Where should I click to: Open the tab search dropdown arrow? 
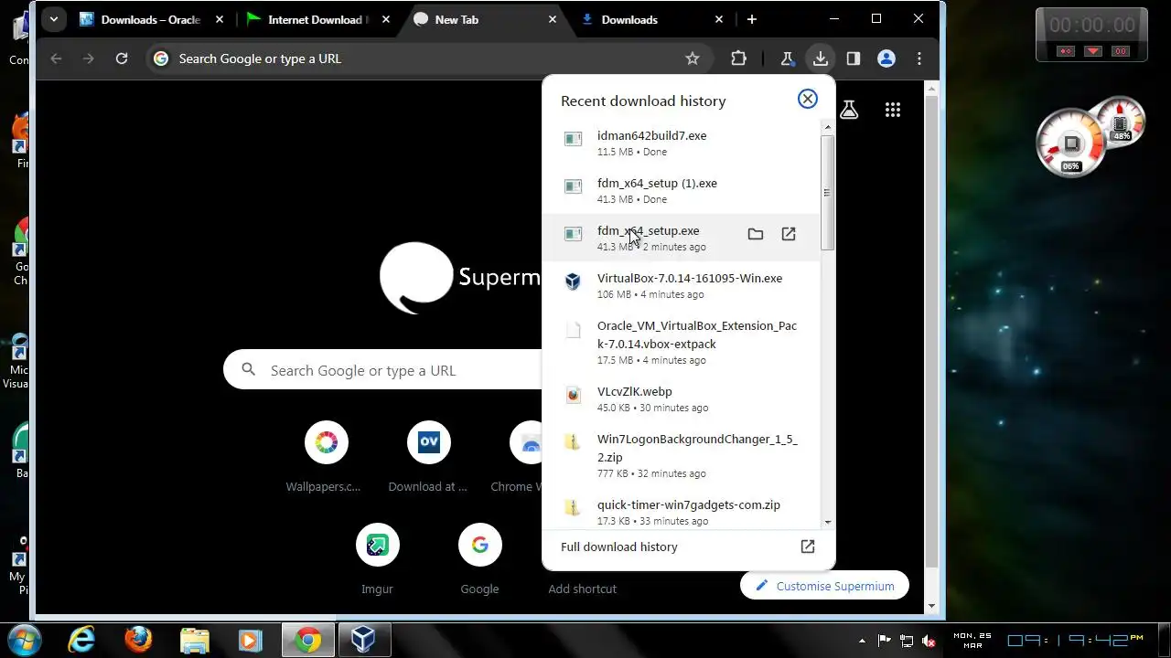click(x=54, y=19)
